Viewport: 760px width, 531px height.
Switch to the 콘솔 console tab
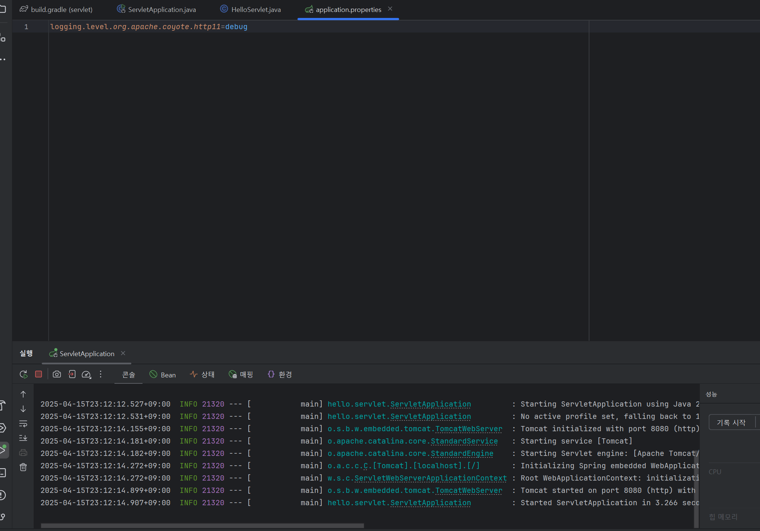(x=129, y=374)
